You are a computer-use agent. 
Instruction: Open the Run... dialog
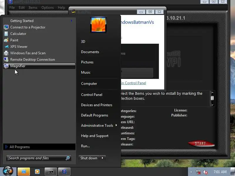click(x=85, y=146)
